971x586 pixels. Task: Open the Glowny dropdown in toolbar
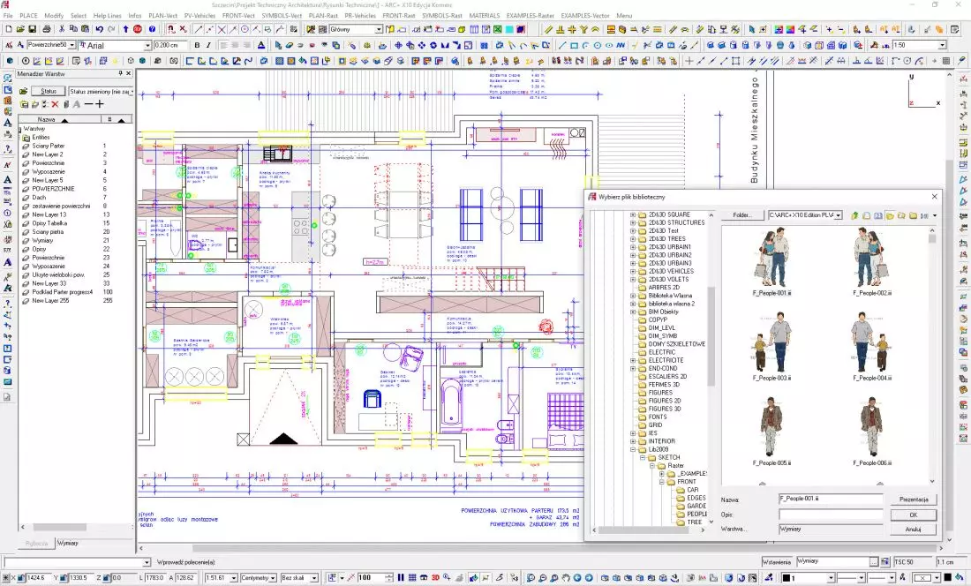(x=378, y=29)
